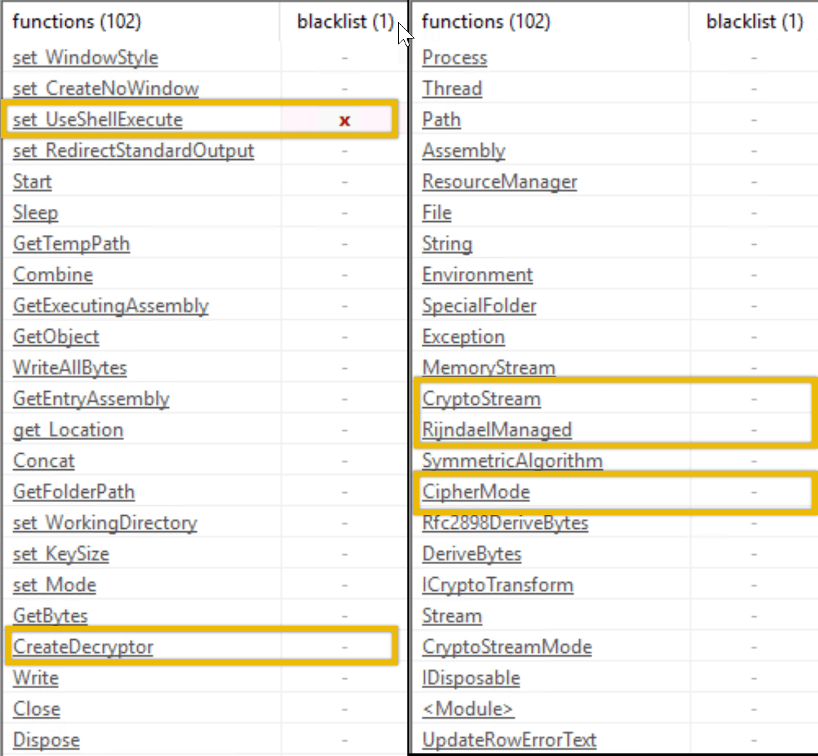Click the red x blacklist marker
This screenshot has width=818, height=756.
point(344,120)
